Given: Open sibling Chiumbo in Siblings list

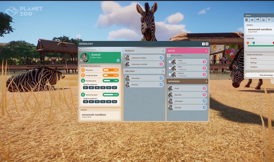Looking at the screenshot, I should (x=144, y=78).
